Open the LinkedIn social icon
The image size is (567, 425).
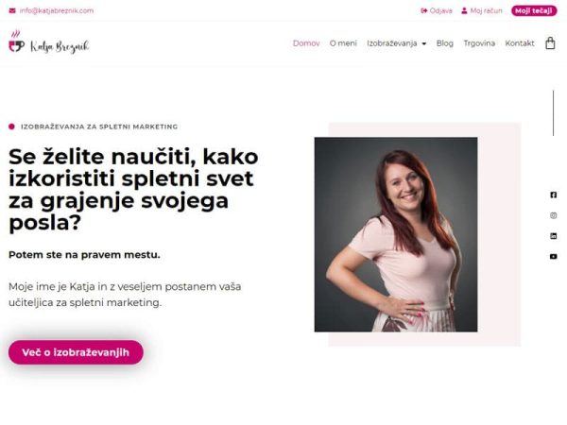[553, 236]
